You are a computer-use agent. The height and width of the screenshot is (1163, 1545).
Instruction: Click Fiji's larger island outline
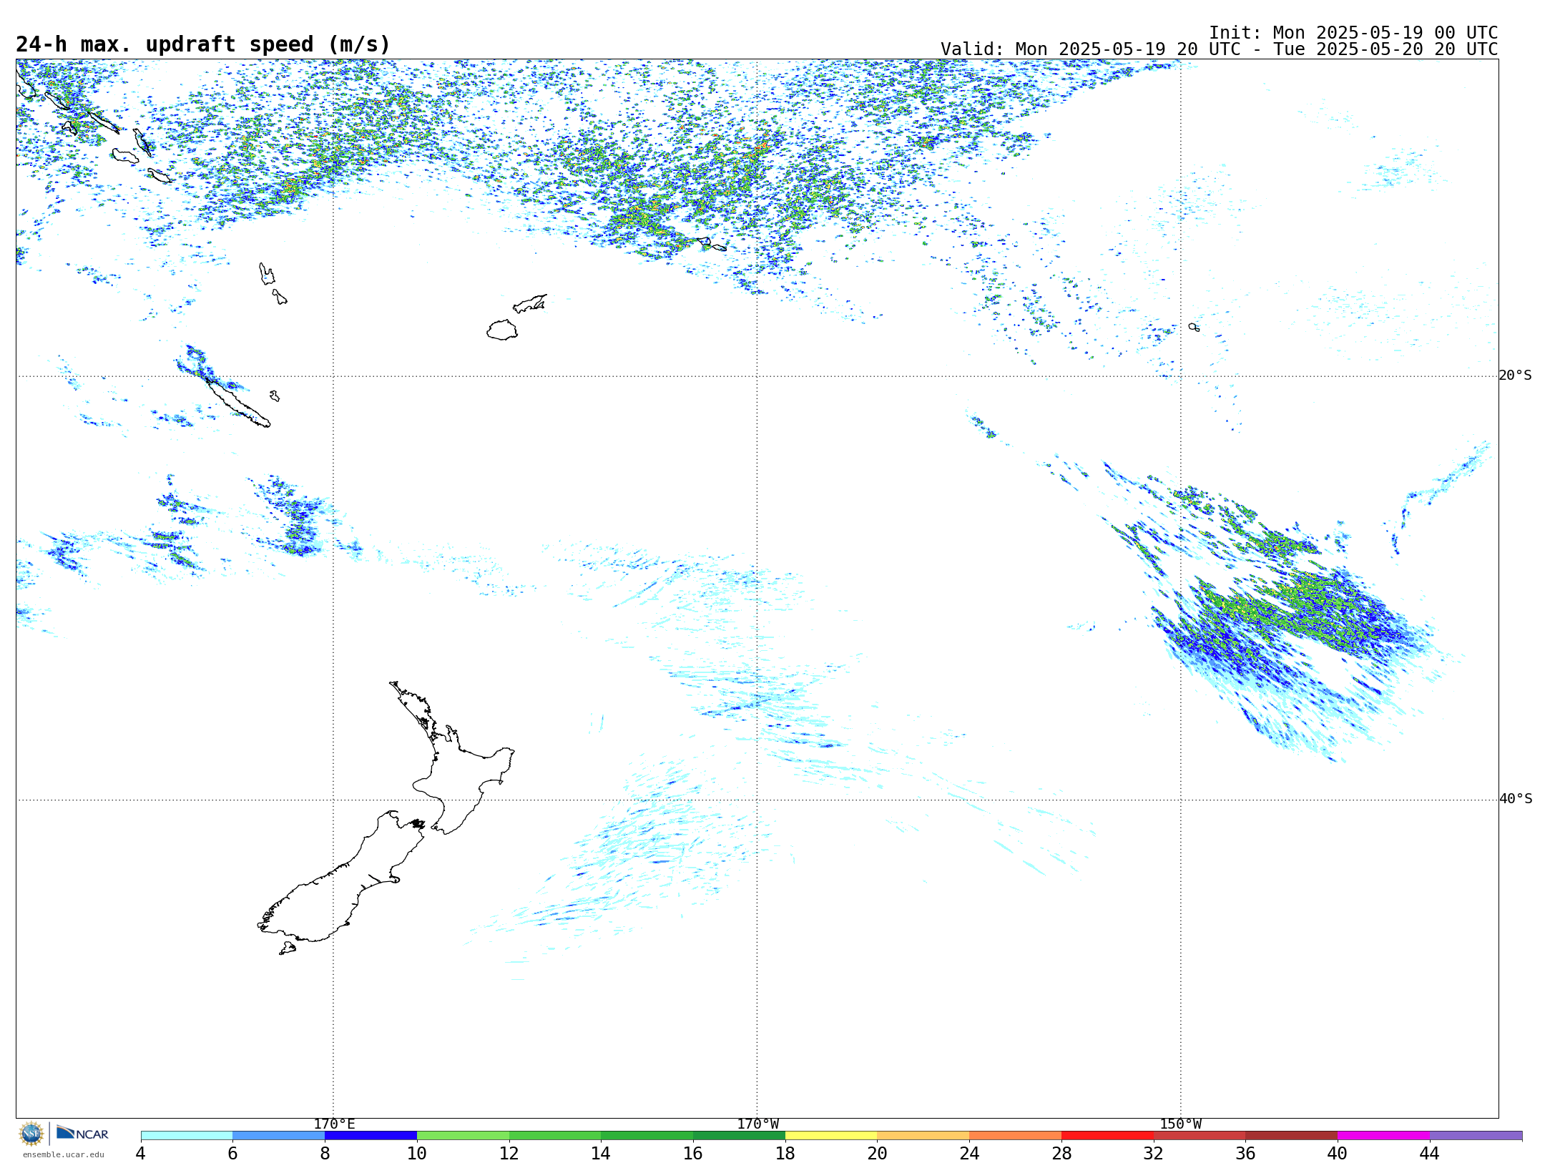[x=503, y=330]
